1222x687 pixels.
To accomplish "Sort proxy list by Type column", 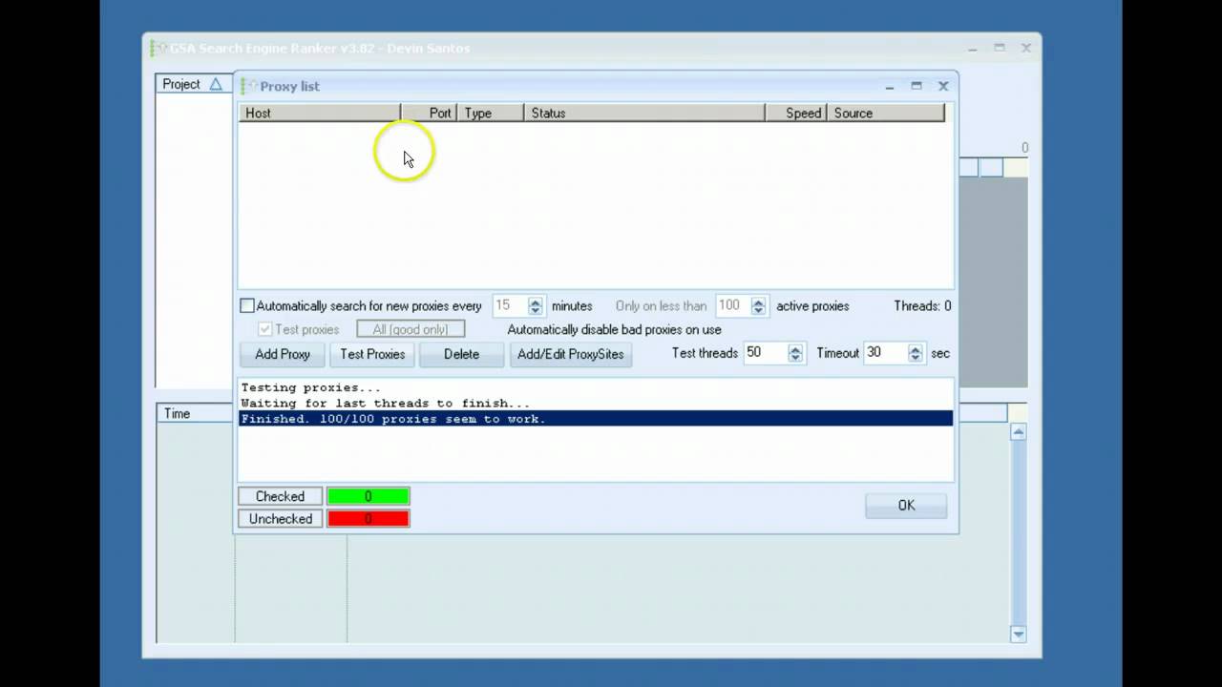I will coord(491,113).
